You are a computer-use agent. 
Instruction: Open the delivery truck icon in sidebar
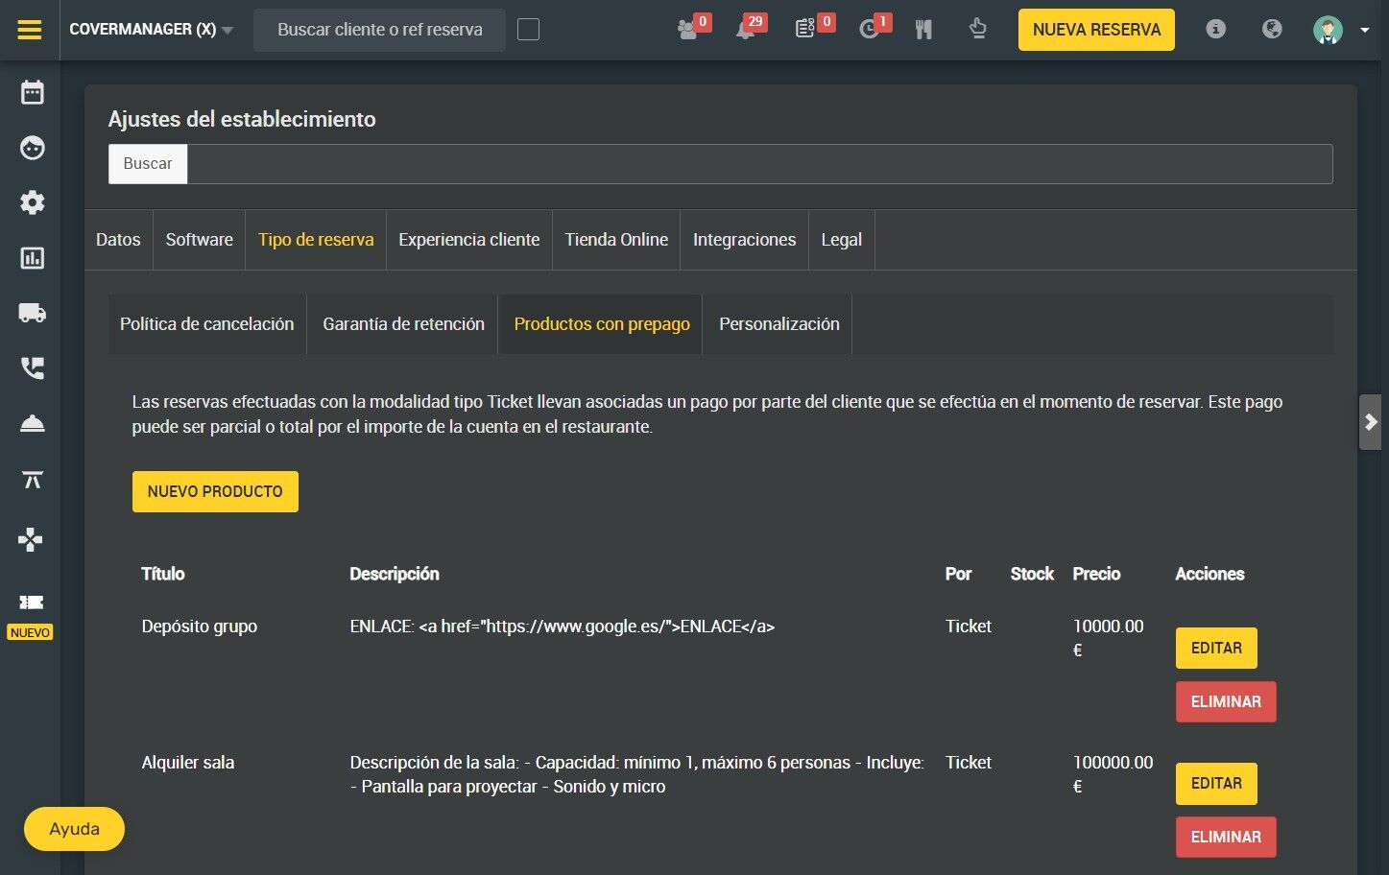coord(33,313)
